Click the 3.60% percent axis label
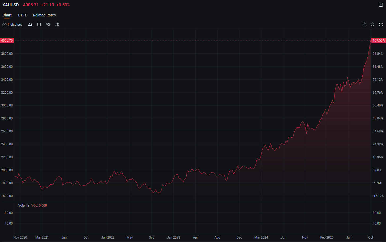Image resolution: width=386 pixels, height=242 pixels. point(377,170)
